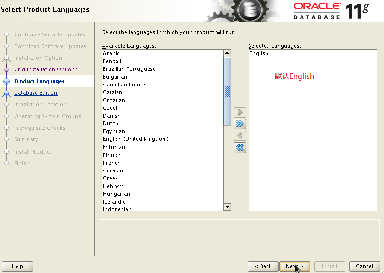Image resolution: width=384 pixels, height=273 pixels.
Task: Select French in Available Languages
Action: pyautogui.click(x=163, y=163)
